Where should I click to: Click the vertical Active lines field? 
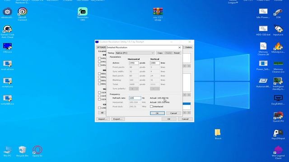tap(154, 63)
